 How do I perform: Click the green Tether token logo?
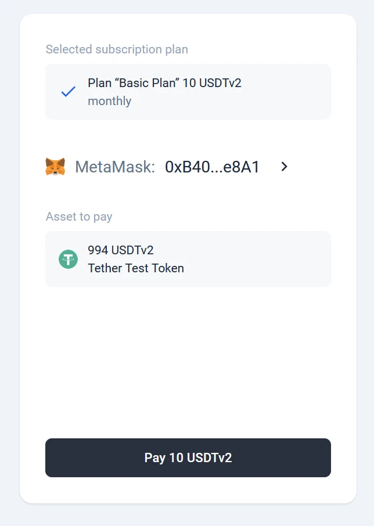pos(68,259)
